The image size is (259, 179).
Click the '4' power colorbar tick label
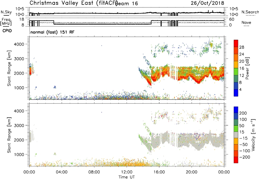(241, 89)
